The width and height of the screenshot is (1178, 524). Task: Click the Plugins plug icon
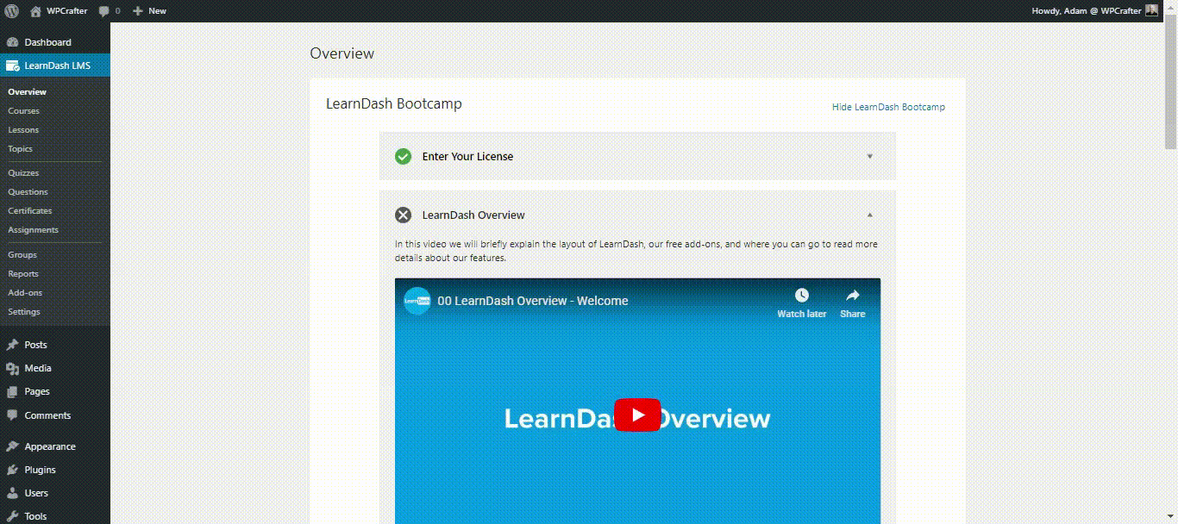12,470
